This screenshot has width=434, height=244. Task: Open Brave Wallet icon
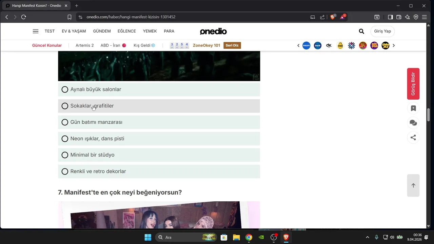(399, 17)
